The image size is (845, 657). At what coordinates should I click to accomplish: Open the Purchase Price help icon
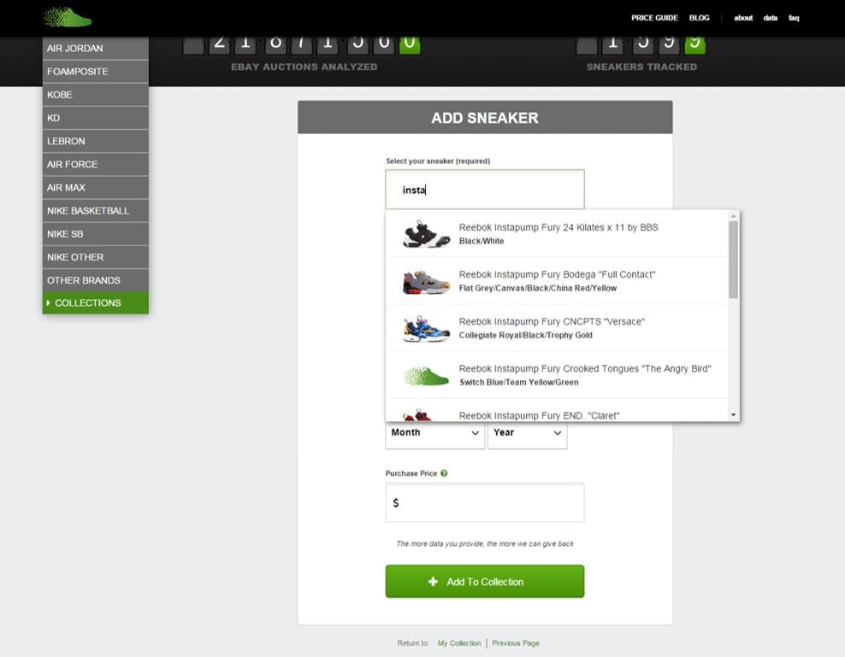(x=444, y=473)
